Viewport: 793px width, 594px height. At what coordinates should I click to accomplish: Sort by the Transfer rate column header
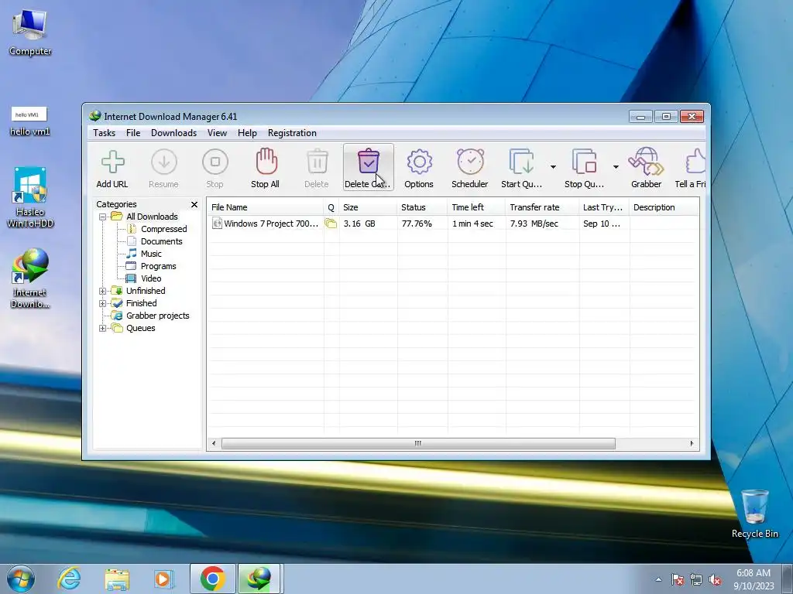pyautogui.click(x=542, y=207)
